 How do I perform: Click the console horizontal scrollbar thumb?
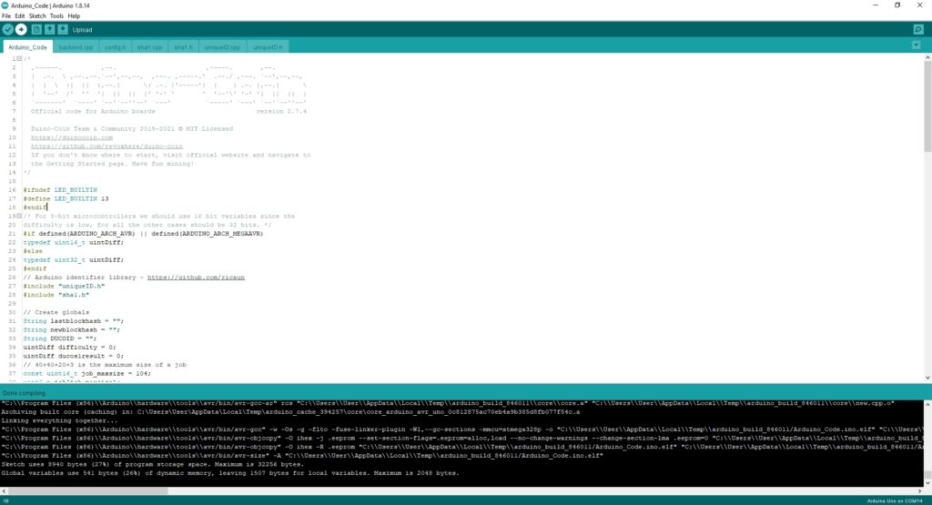[88, 491]
